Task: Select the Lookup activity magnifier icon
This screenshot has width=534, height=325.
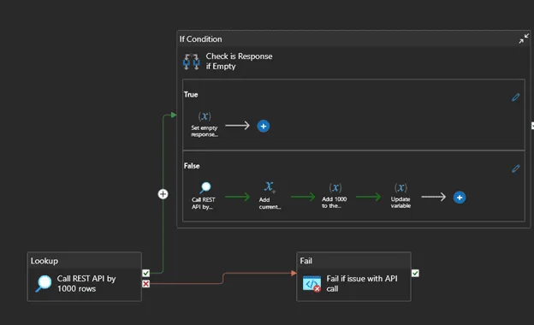Action: point(44,284)
